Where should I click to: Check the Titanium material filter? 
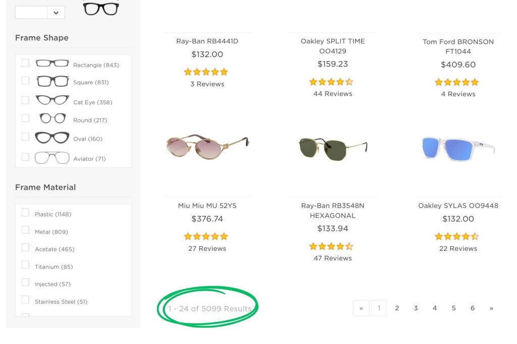25,264
